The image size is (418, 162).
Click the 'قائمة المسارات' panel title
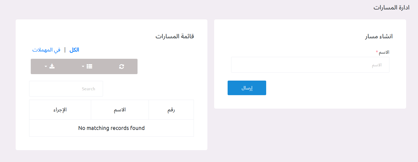click(174, 36)
